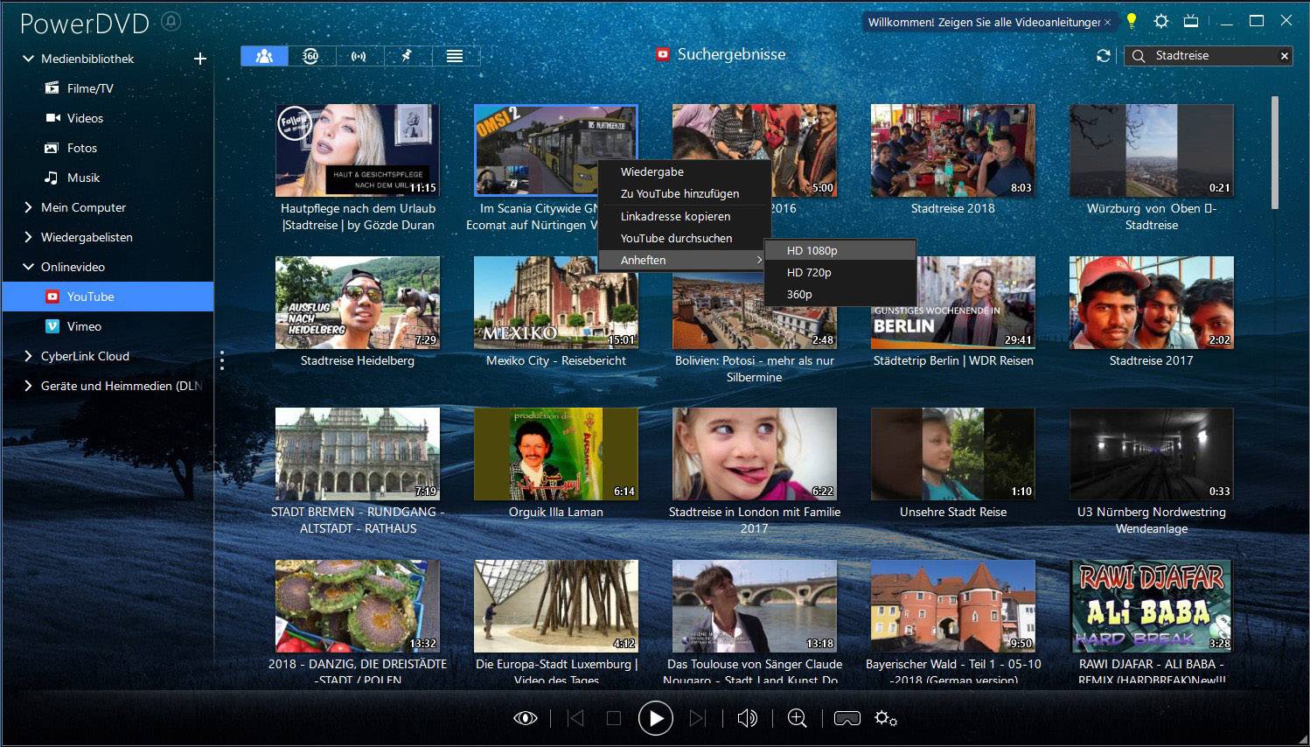
Task: Show pinned videos via the pin icon
Action: 406,55
